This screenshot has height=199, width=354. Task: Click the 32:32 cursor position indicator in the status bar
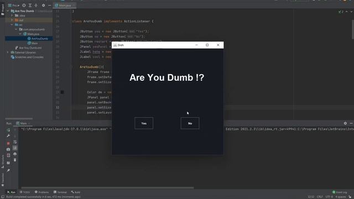coord(311,197)
